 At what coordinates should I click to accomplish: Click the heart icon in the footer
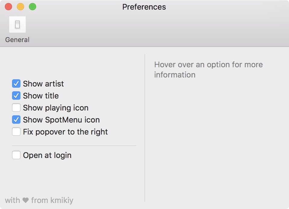tap(26, 200)
